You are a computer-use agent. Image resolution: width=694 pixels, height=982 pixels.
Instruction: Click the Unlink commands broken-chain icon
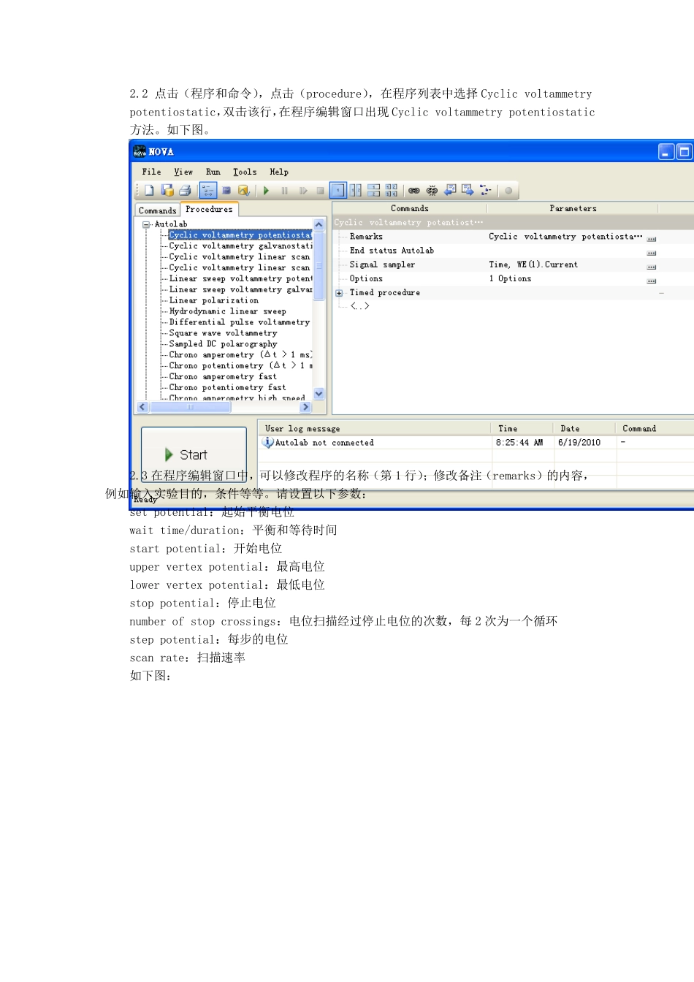pos(432,191)
